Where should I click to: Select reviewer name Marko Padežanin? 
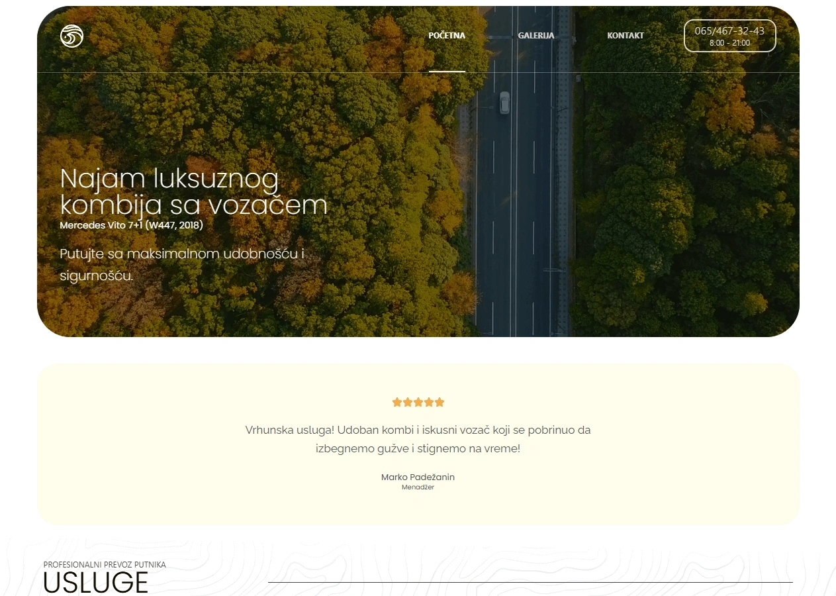coord(418,477)
